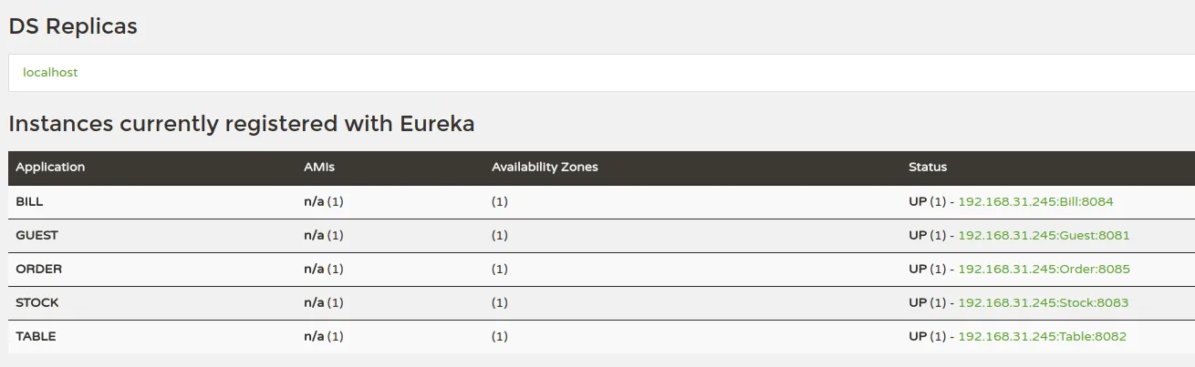
Task: Open the localhost replica link
Action: (x=50, y=72)
